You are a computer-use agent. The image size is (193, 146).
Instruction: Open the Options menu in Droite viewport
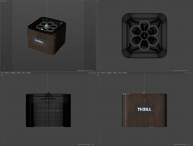coord(19,73)
